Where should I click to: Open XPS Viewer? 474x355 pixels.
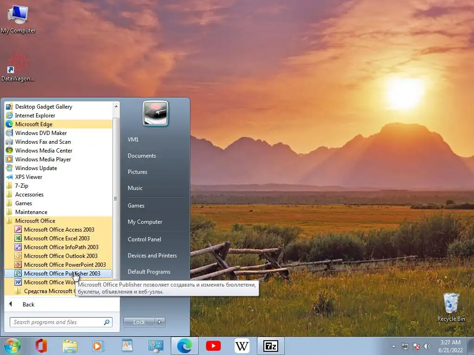click(58, 177)
